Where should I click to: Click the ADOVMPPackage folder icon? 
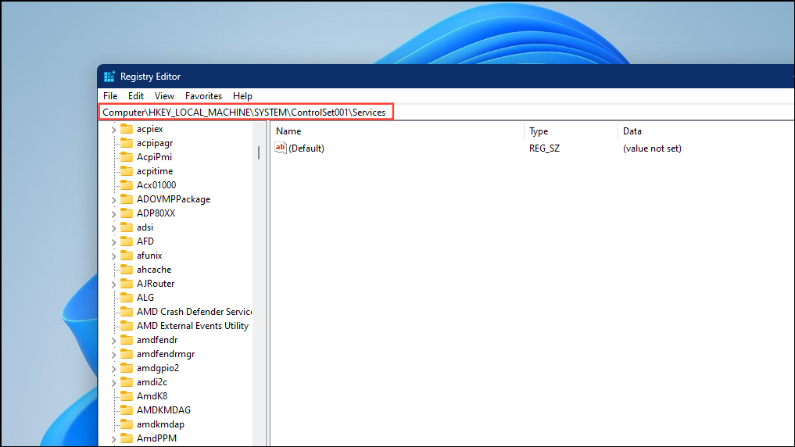[x=127, y=199]
